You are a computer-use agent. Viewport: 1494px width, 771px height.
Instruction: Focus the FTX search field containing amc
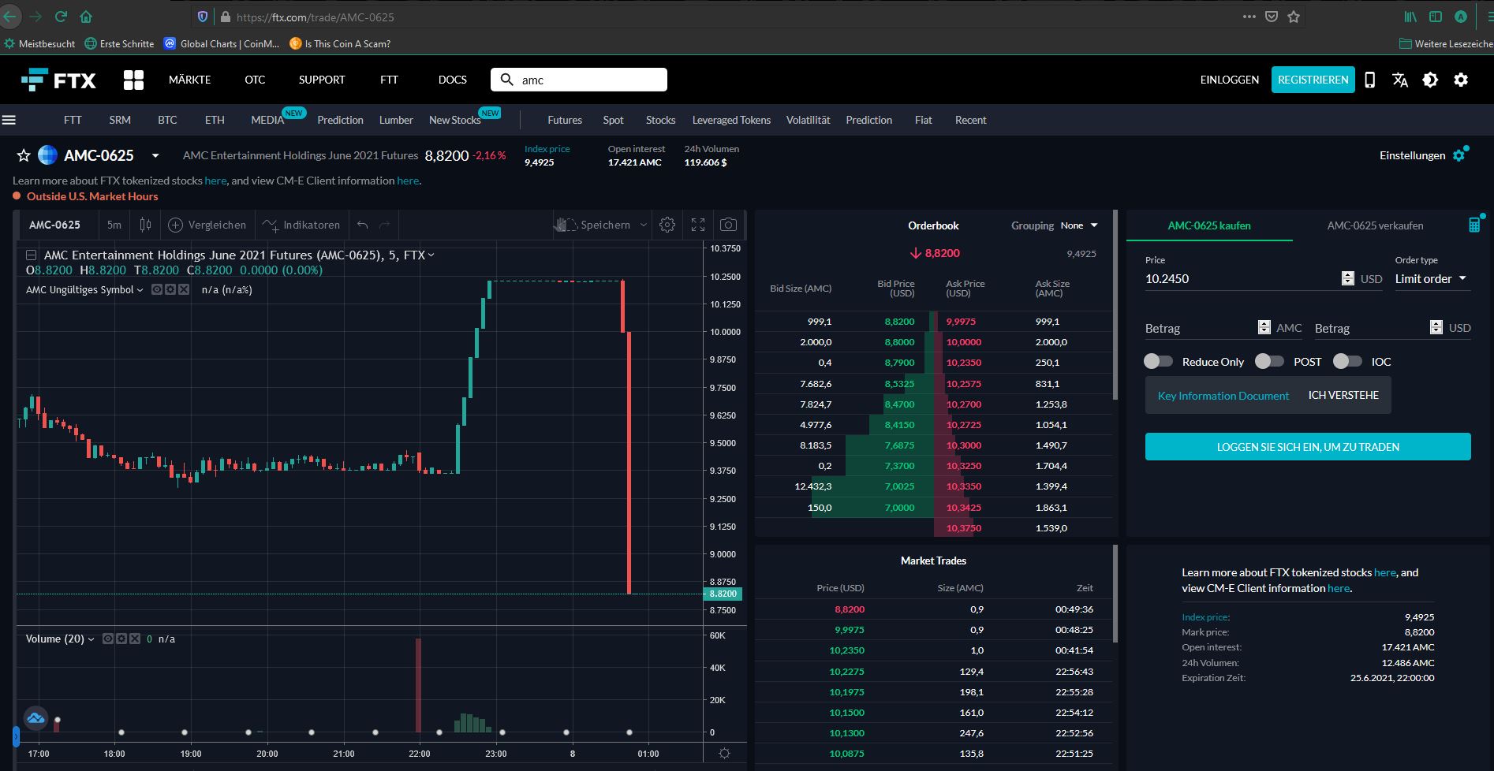[x=579, y=80]
